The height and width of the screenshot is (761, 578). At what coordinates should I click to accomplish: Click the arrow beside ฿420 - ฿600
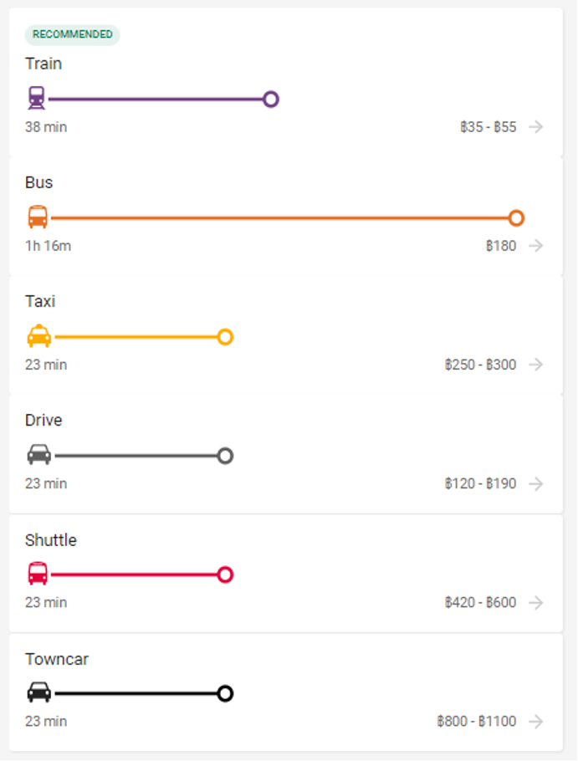(536, 603)
